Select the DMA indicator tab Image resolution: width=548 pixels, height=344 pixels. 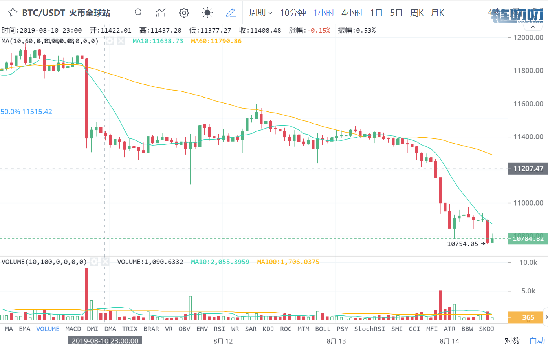110,329
